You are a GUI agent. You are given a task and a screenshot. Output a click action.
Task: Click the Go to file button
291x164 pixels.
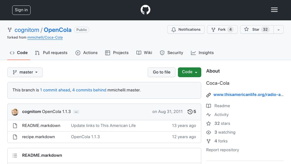click(x=162, y=72)
